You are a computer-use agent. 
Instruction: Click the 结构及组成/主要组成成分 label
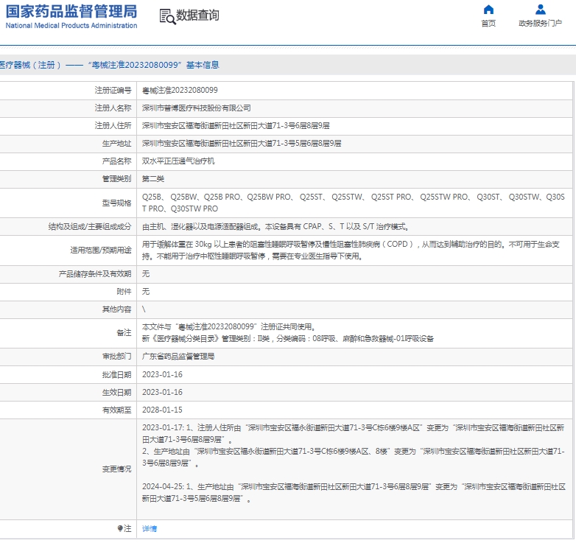tap(90, 227)
